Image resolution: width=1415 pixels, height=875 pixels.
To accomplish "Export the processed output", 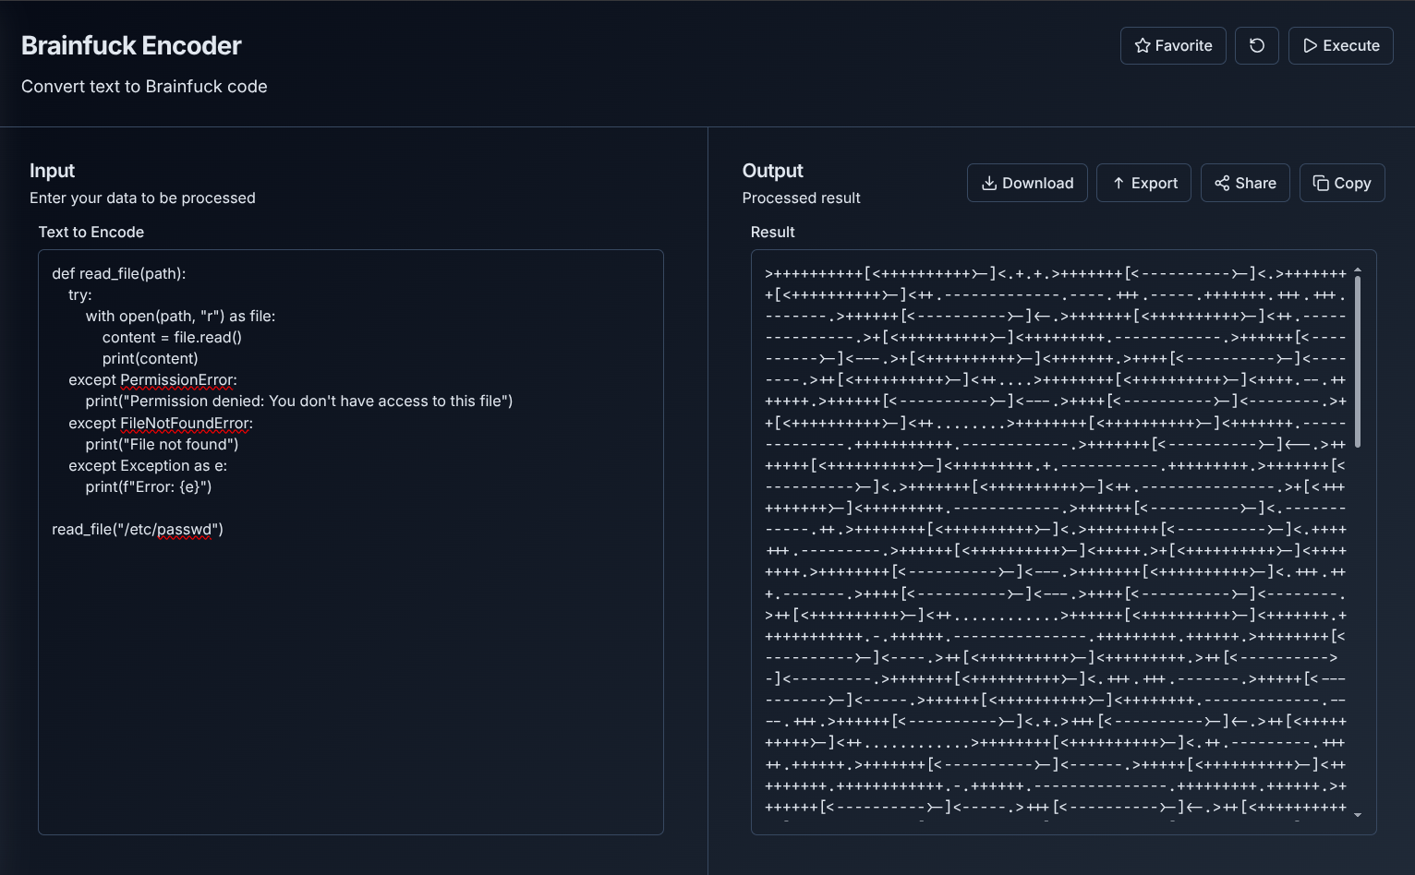I will click(1143, 183).
